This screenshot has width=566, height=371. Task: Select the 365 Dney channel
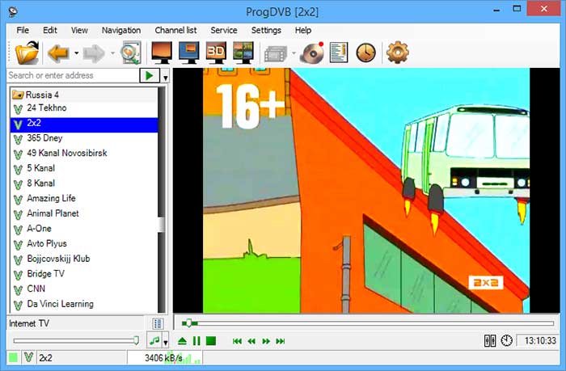(84, 138)
